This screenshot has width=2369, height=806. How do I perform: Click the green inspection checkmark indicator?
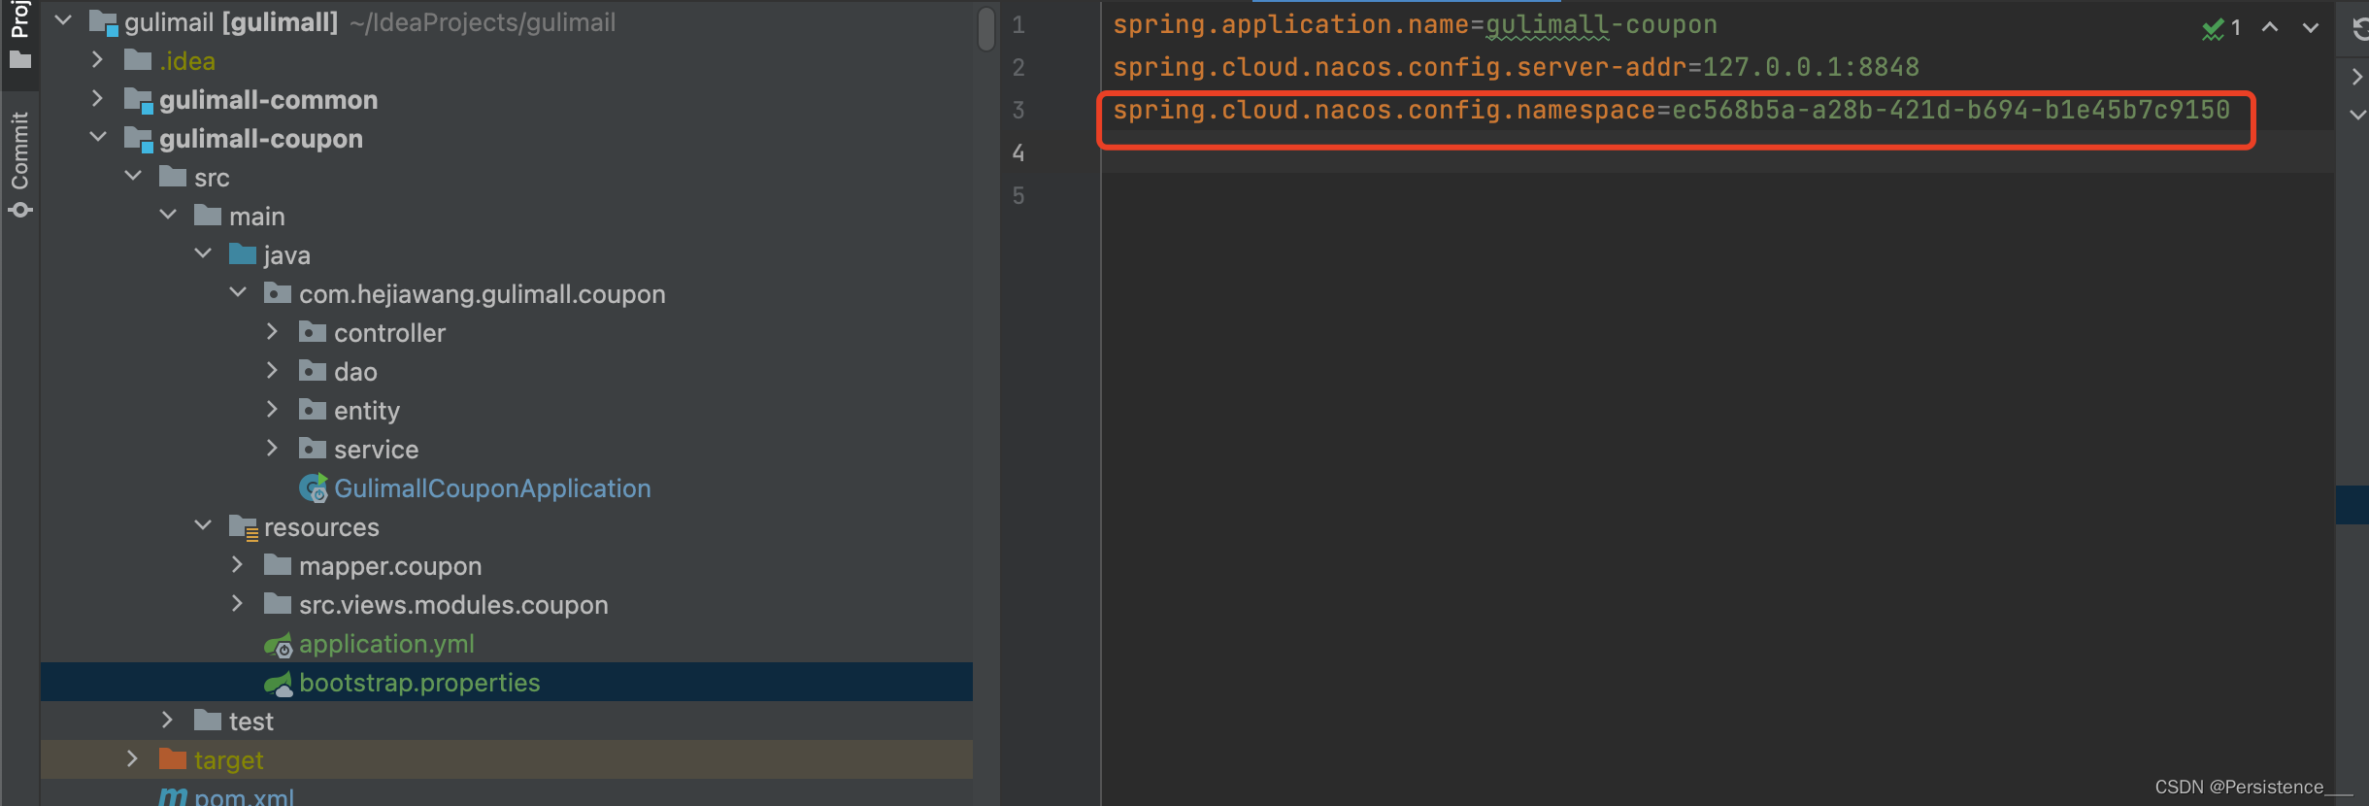2213,28
